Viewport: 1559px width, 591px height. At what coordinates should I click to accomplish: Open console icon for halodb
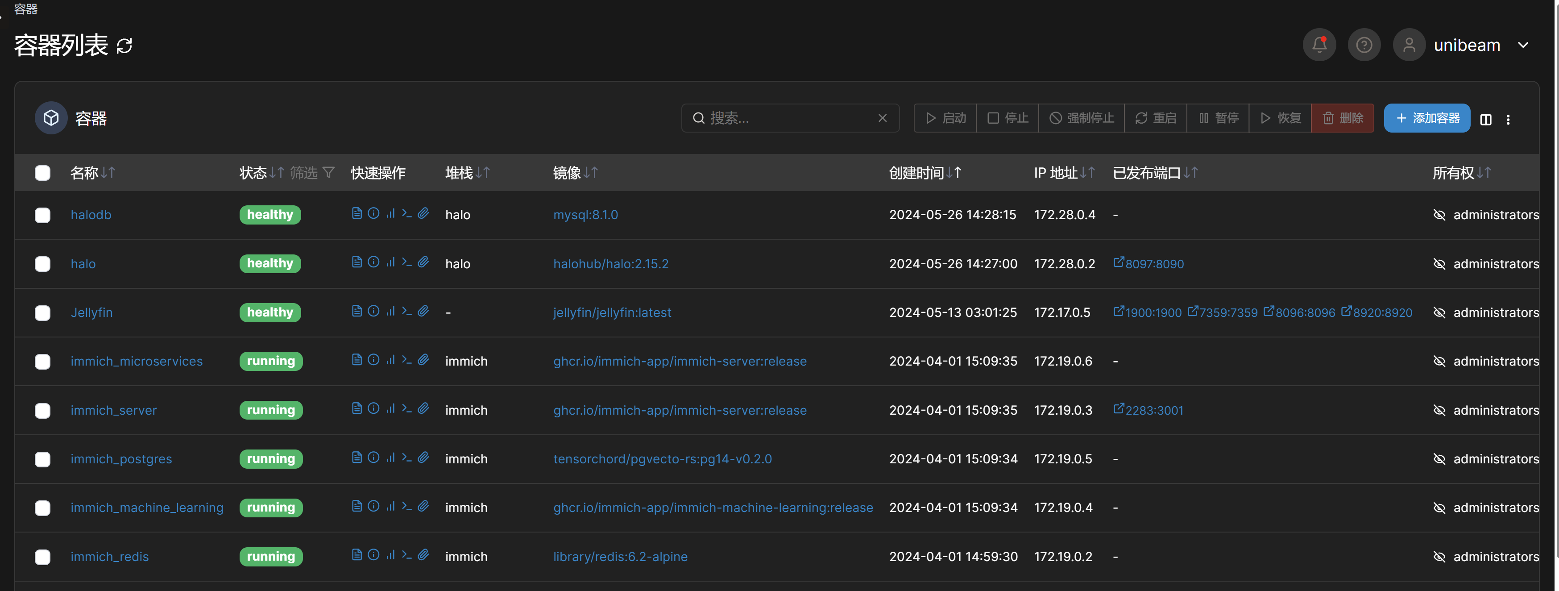(x=406, y=213)
